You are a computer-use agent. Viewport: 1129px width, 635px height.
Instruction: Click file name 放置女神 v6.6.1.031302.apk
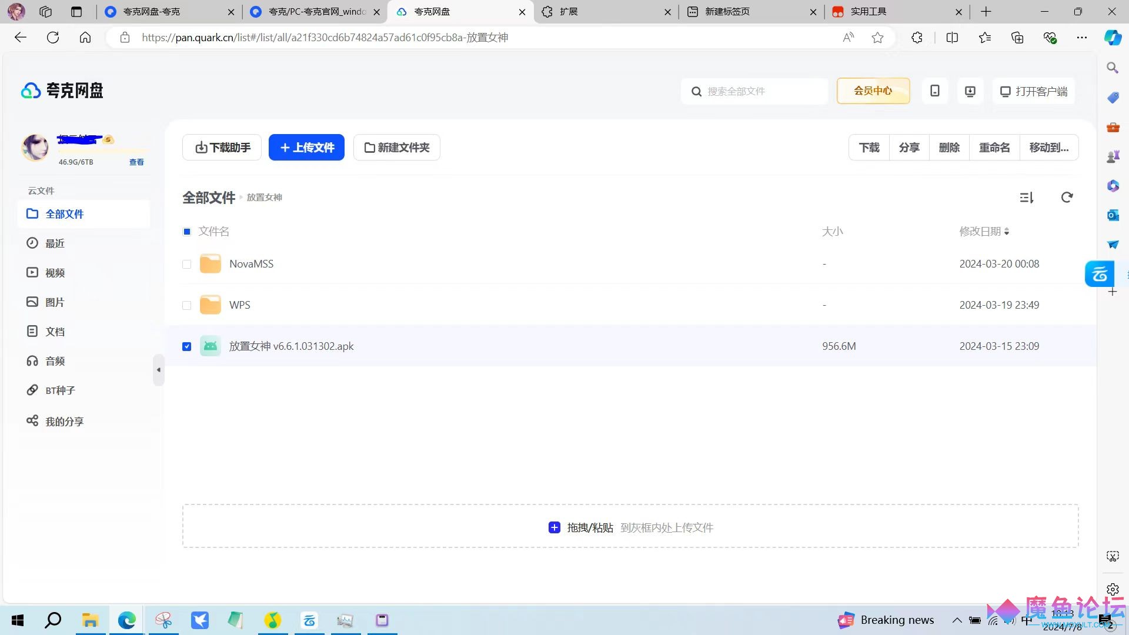point(292,346)
